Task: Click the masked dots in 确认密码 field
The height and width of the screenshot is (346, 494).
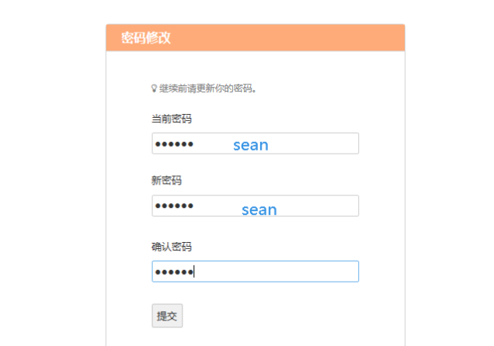Action: tap(174, 272)
